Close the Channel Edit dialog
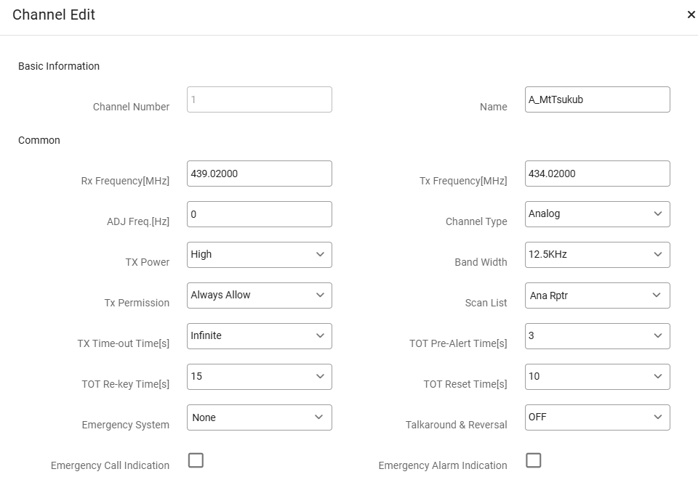 click(691, 15)
